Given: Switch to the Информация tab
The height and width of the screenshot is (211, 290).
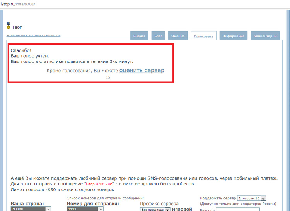Looking at the screenshot, I should pyautogui.click(x=234, y=36).
